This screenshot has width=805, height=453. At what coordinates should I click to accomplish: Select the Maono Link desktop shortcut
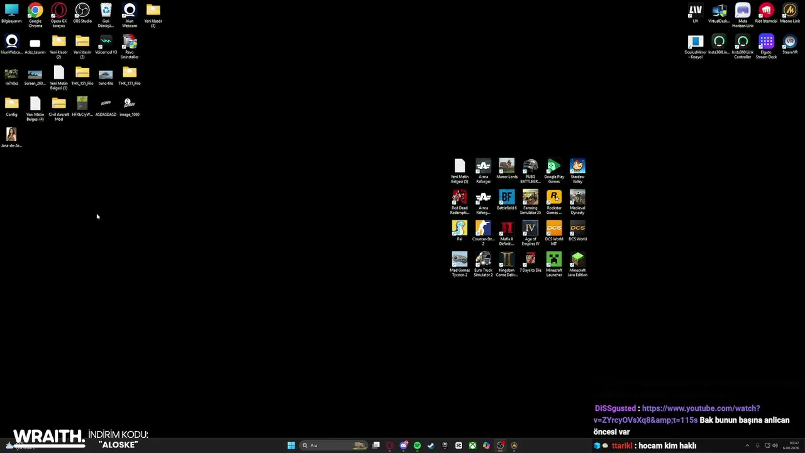tap(790, 14)
